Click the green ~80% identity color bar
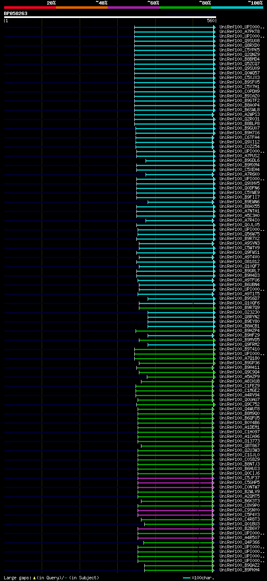Image resolution: width=267 pixels, height=581 pixels. [x=185, y=7]
